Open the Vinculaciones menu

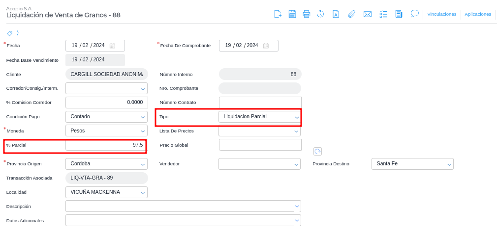[441, 14]
